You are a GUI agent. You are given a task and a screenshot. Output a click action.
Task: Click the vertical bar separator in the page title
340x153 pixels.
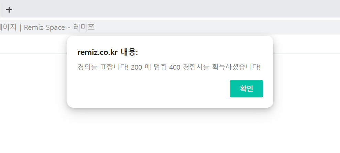tap(20, 27)
